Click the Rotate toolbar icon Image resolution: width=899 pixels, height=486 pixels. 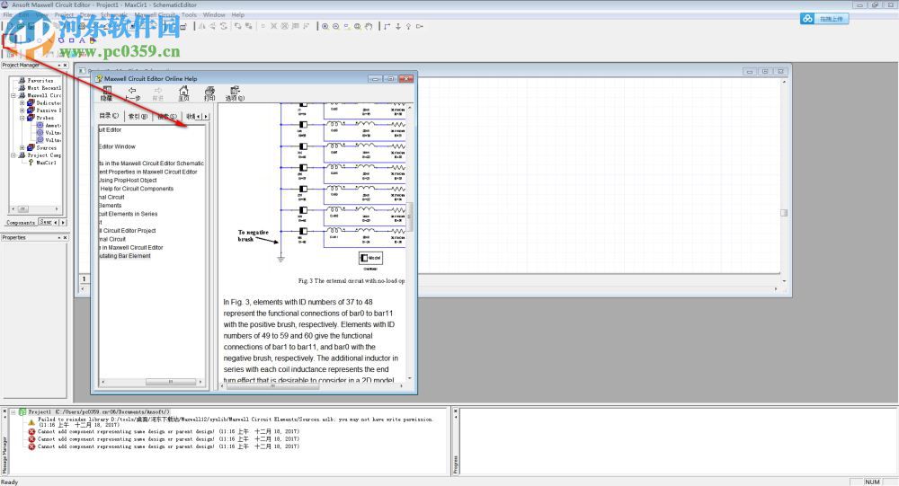click(x=223, y=26)
